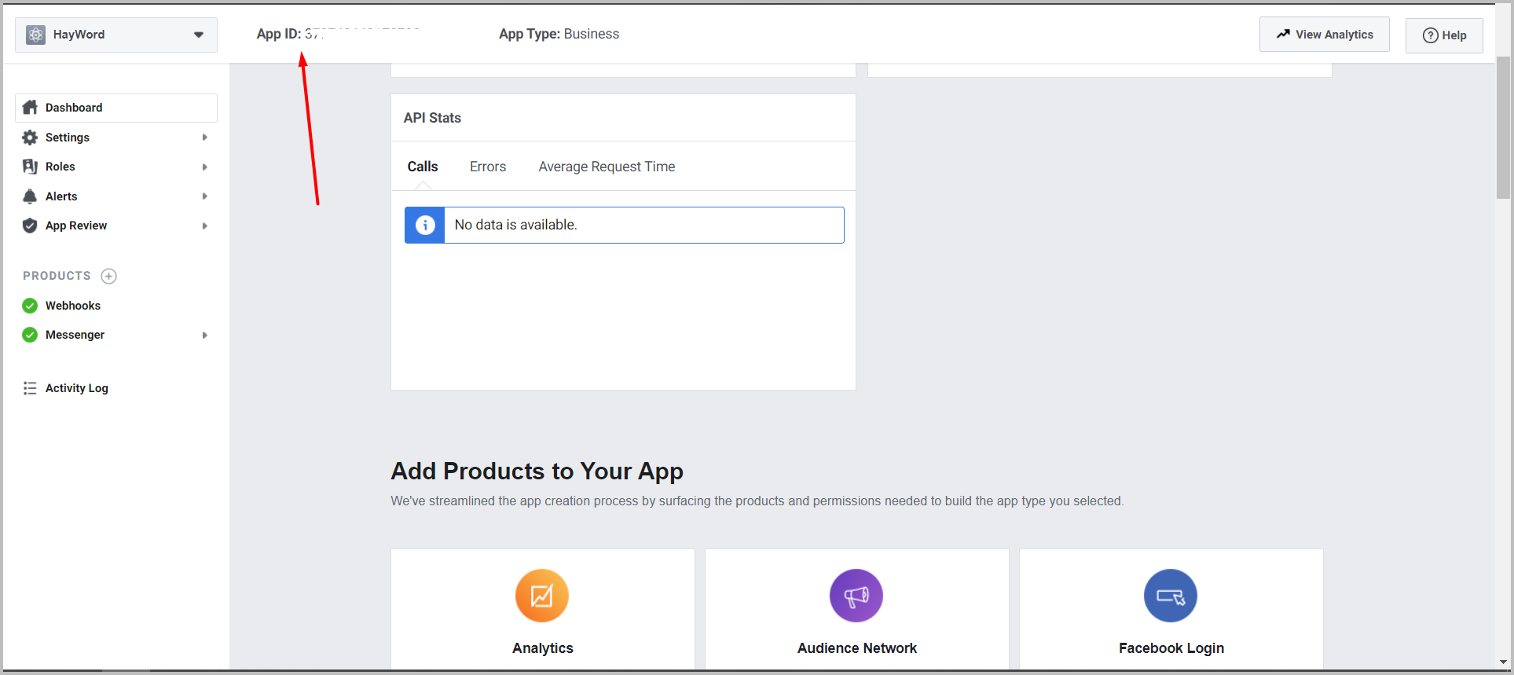Open the Alerts sidebar item
Image resolution: width=1514 pixels, height=675 pixels.
tap(116, 196)
